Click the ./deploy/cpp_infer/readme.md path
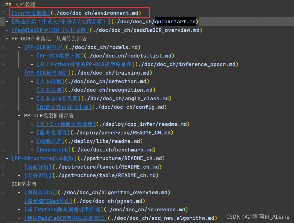Image resolution: width=294 pixels, height=223 pixels. point(143,124)
